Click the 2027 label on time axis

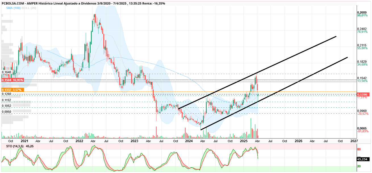click(x=354, y=141)
